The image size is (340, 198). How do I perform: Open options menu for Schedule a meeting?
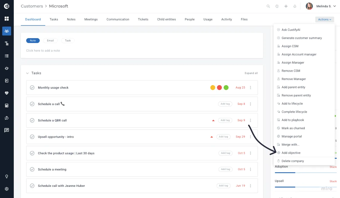(250, 169)
